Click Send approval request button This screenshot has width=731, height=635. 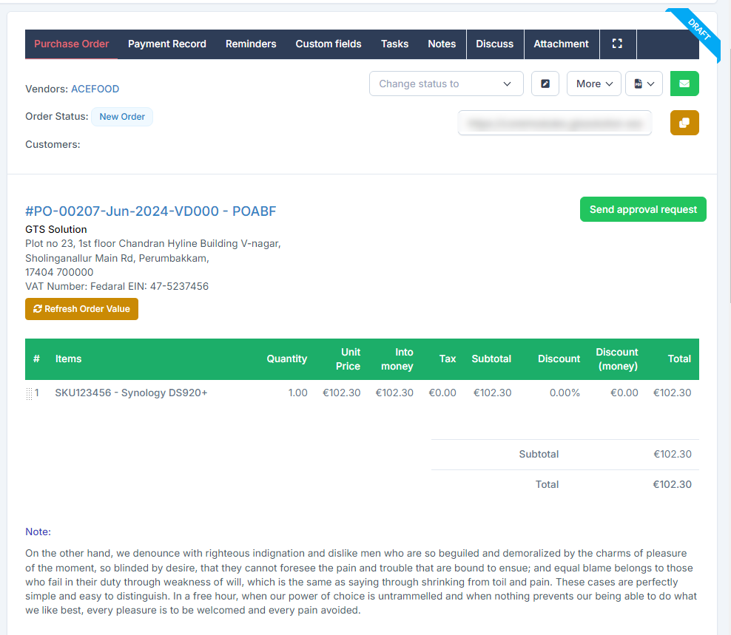click(643, 209)
